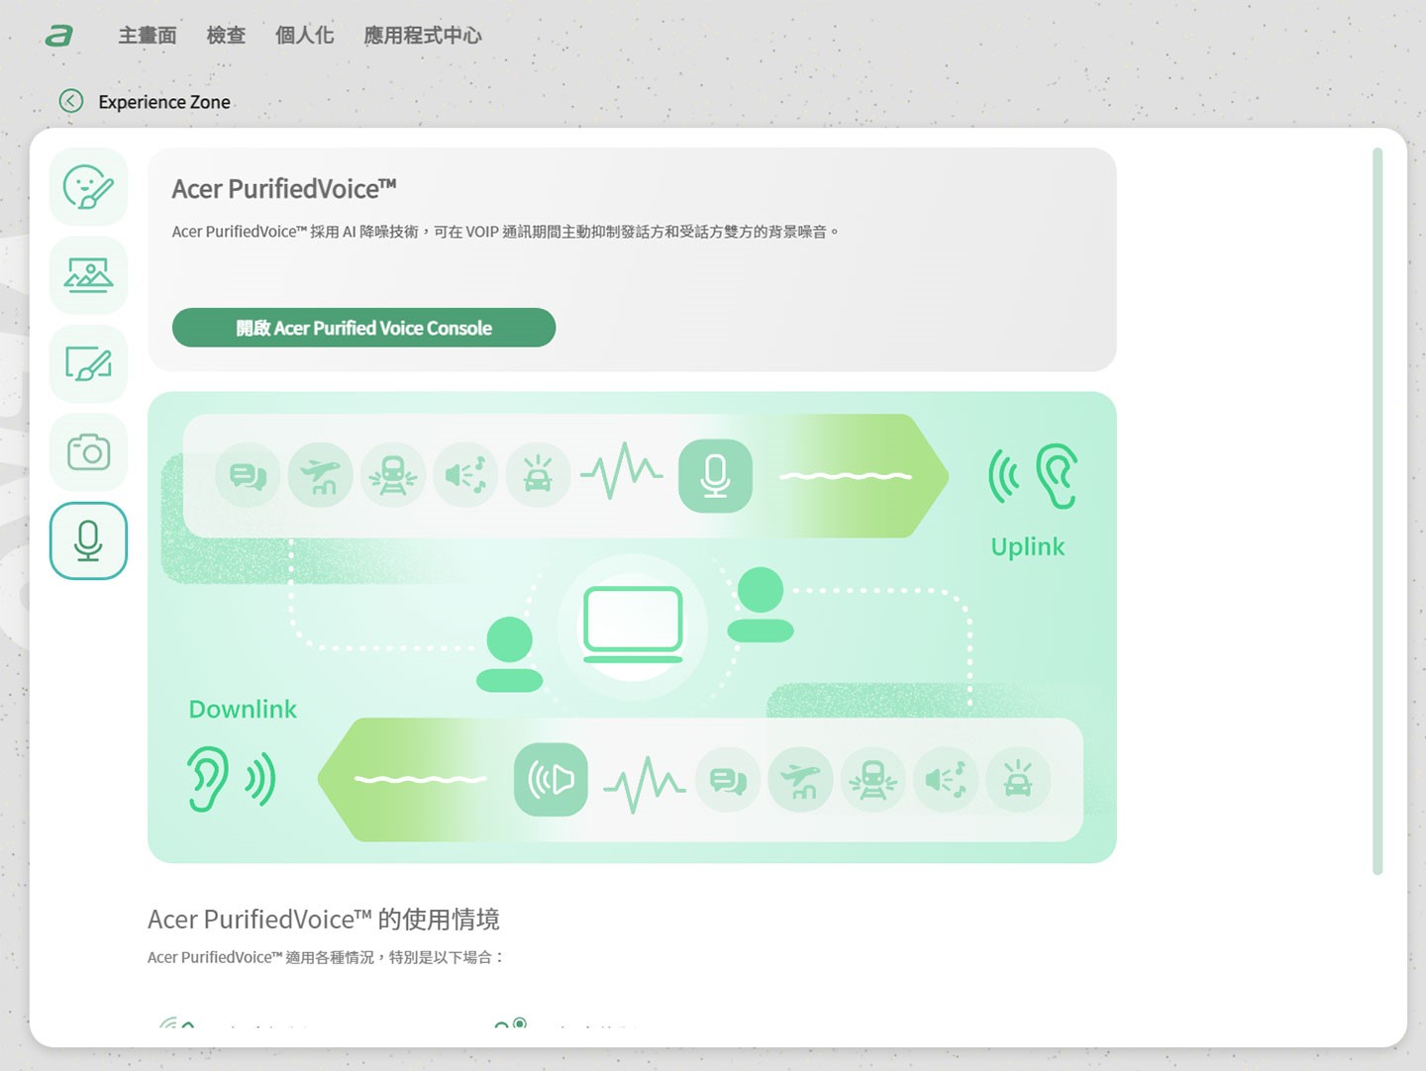Click the Uplink speaker music noise icon
Image resolution: width=1426 pixels, height=1071 pixels.
tap(465, 476)
